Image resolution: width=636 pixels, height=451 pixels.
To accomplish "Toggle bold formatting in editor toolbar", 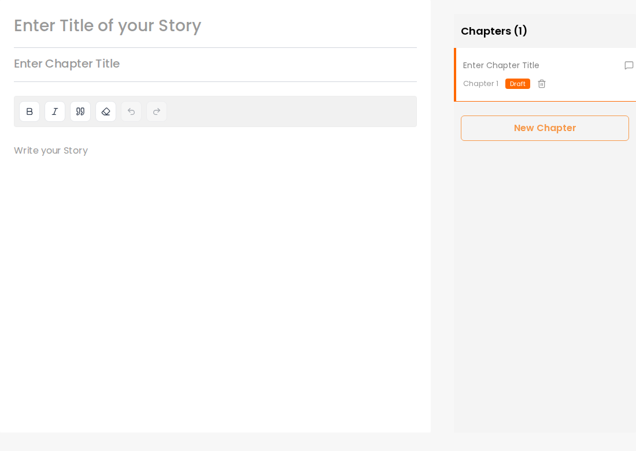I will pyautogui.click(x=29, y=111).
